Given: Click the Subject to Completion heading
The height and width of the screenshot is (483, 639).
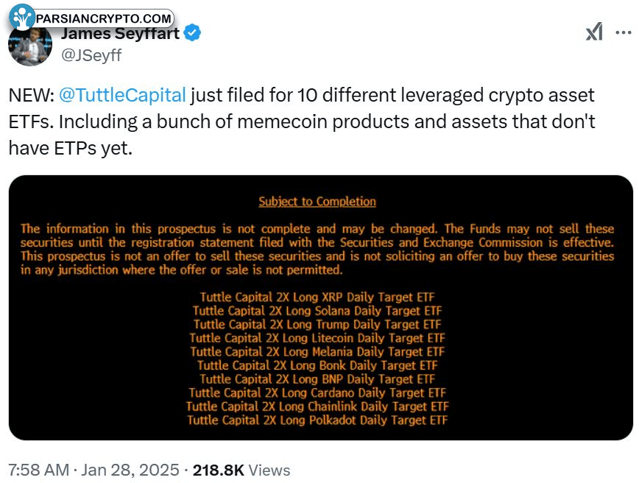Looking at the screenshot, I should pyautogui.click(x=317, y=202).
